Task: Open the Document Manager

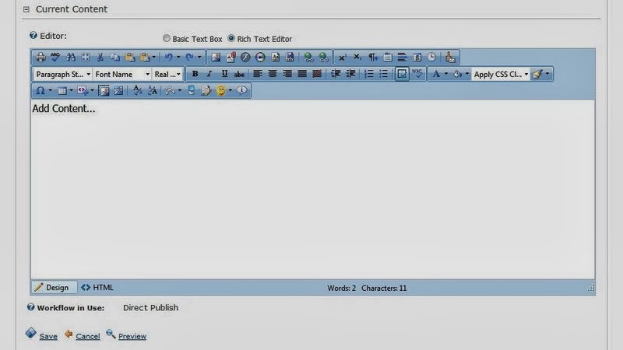Action: click(x=231, y=57)
